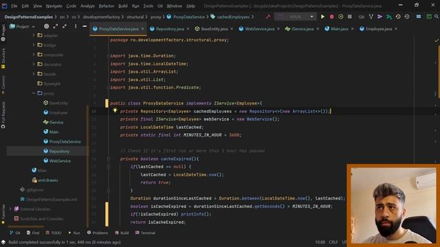Switch to WebService.java tab
The width and height of the screenshot is (440, 247).
[x=260, y=29]
